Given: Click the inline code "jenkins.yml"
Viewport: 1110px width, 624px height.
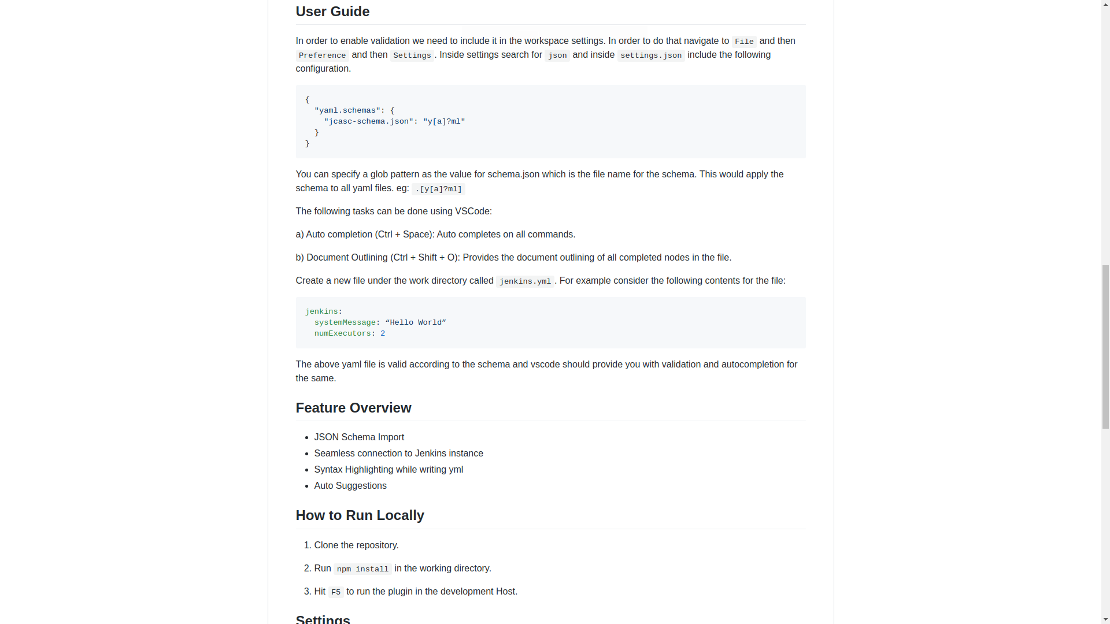Looking at the screenshot, I should pyautogui.click(x=525, y=281).
